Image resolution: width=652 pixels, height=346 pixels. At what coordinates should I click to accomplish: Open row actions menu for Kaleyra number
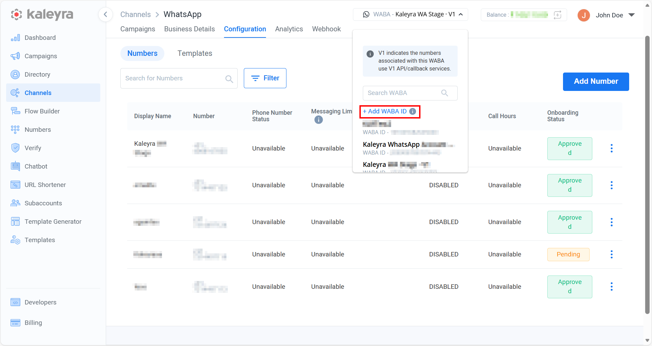612,148
